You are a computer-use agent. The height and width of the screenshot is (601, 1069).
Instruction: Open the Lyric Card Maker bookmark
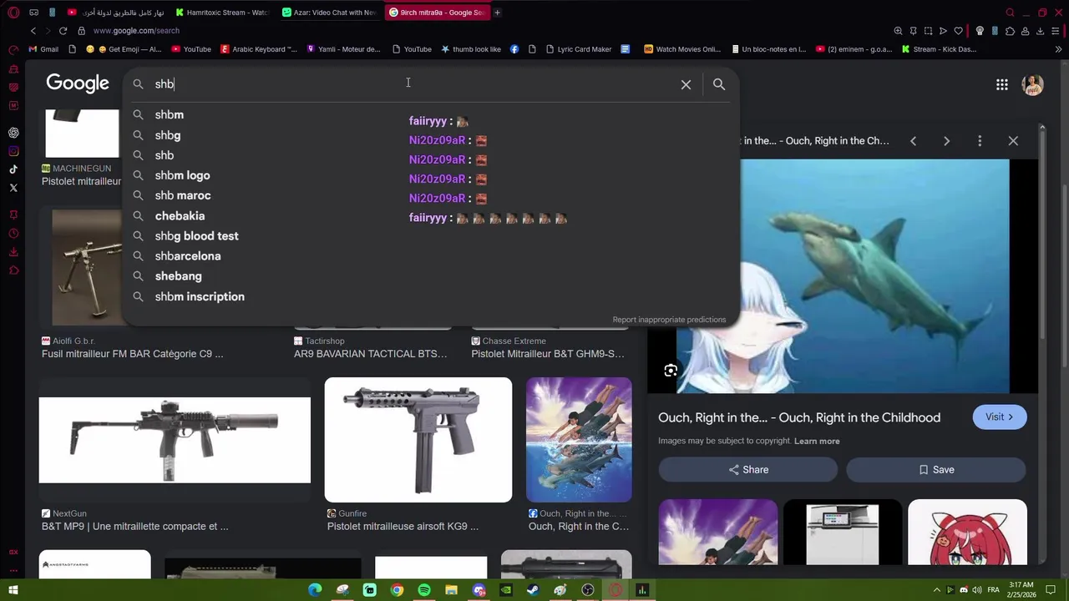tap(577, 49)
